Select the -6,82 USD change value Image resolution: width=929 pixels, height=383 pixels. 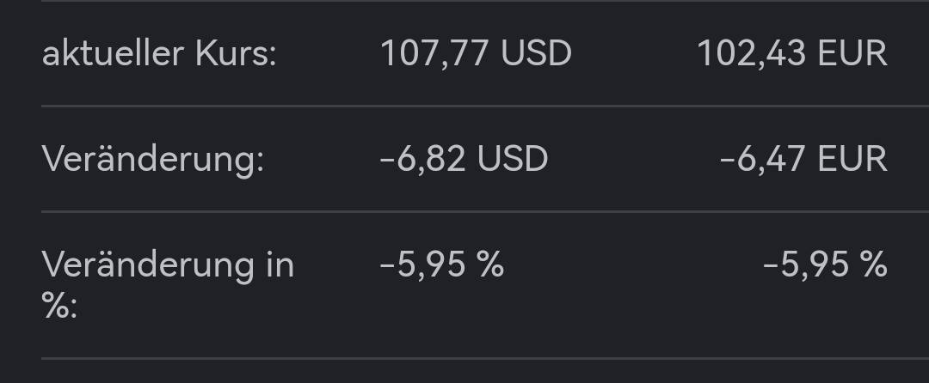pyautogui.click(x=464, y=160)
